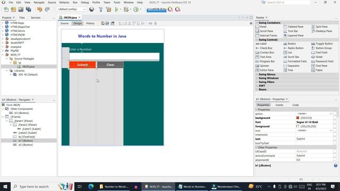340x191 pixels.
Task: Select jLabel2 [JLabel] in Navigator
Action: coord(28,133)
